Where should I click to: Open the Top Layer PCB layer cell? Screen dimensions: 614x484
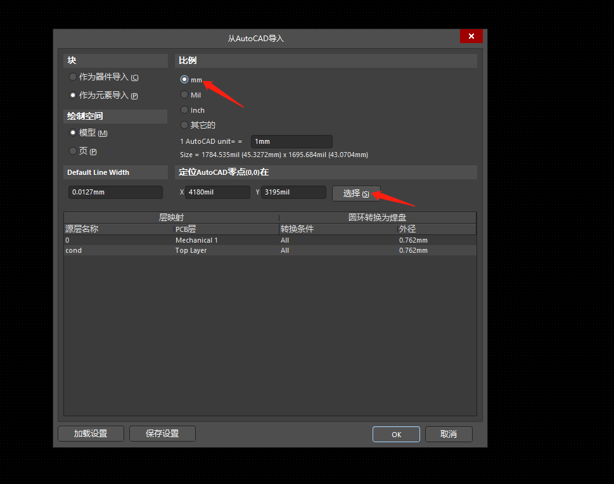pyautogui.click(x=227, y=250)
